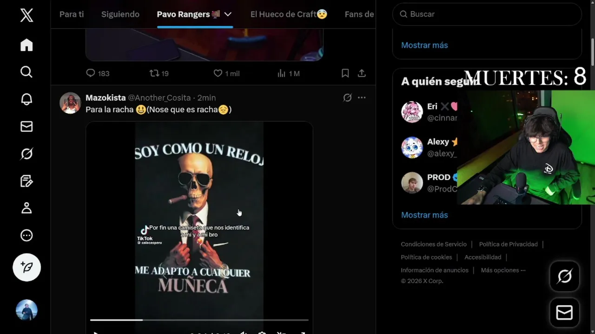Image resolution: width=595 pixels, height=334 pixels.
Task: Open floating messages envelope button
Action: (564, 313)
